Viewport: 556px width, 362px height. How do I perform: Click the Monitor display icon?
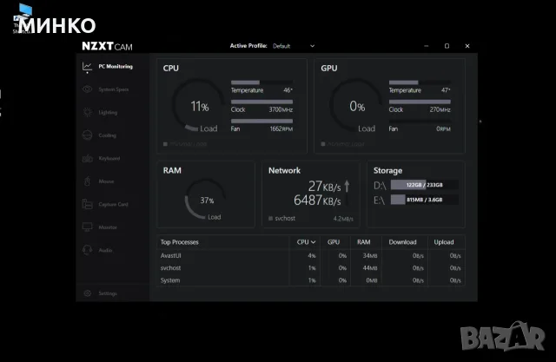[87, 227]
